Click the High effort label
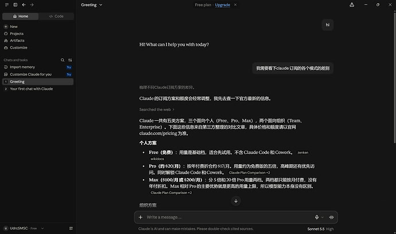The image size is (396, 234). (x=330, y=229)
